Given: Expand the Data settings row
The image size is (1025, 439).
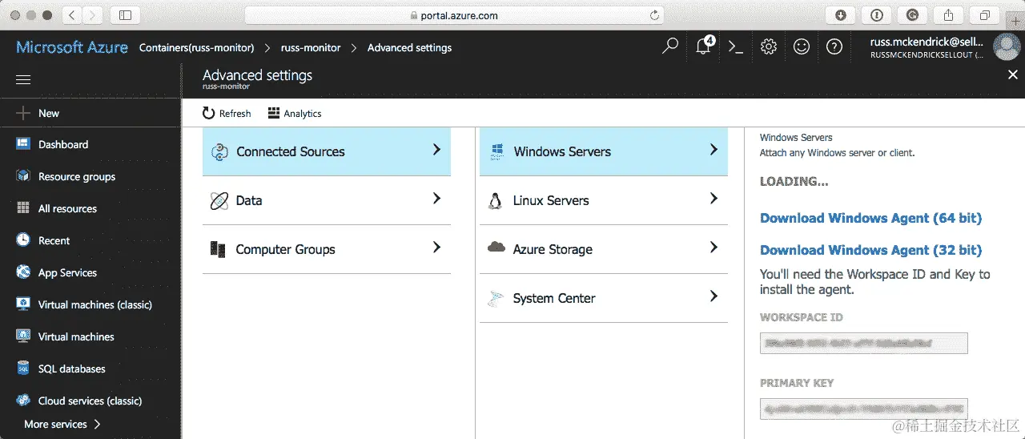Looking at the screenshot, I should click(x=326, y=200).
